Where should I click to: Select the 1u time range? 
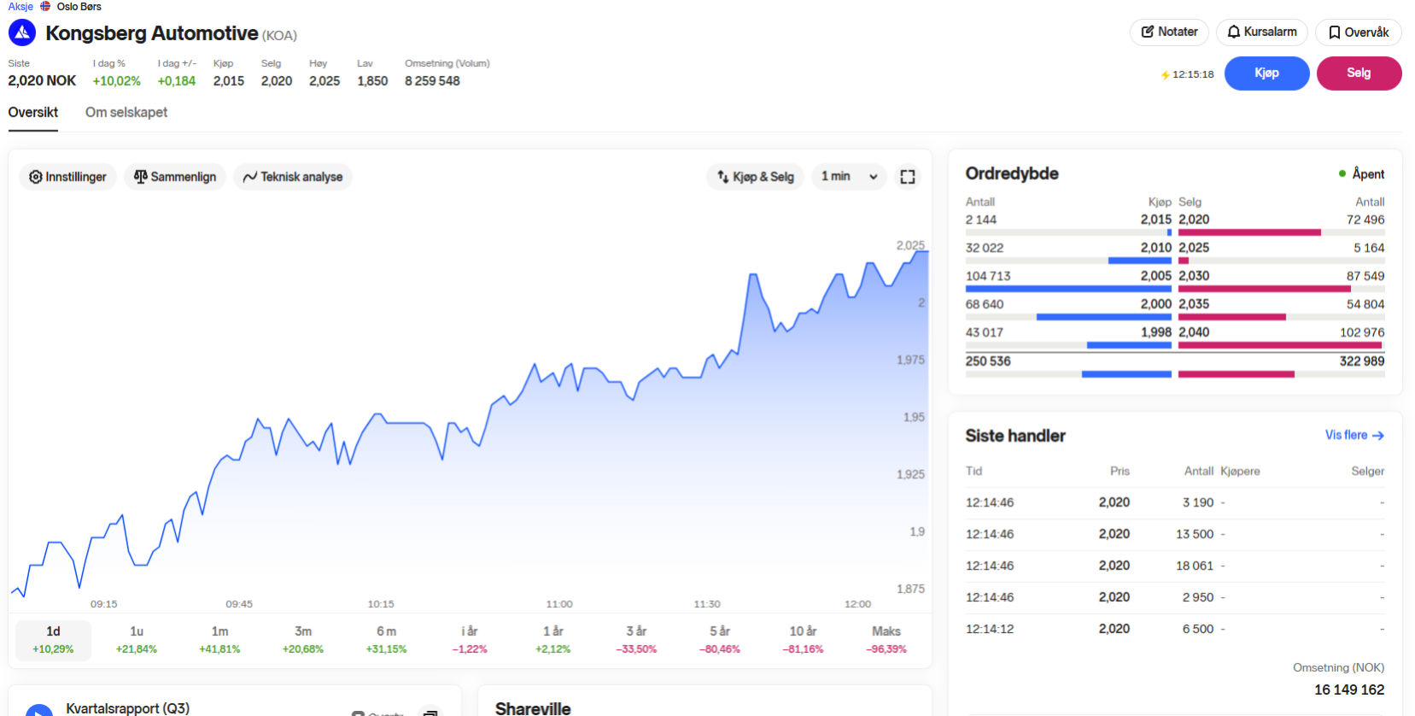[137, 639]
